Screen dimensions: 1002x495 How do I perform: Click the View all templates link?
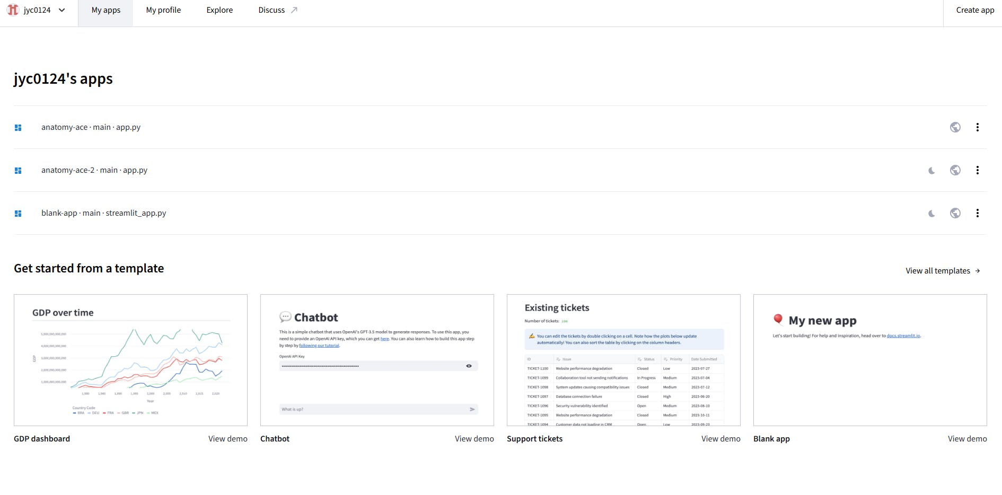coord(943,271)
